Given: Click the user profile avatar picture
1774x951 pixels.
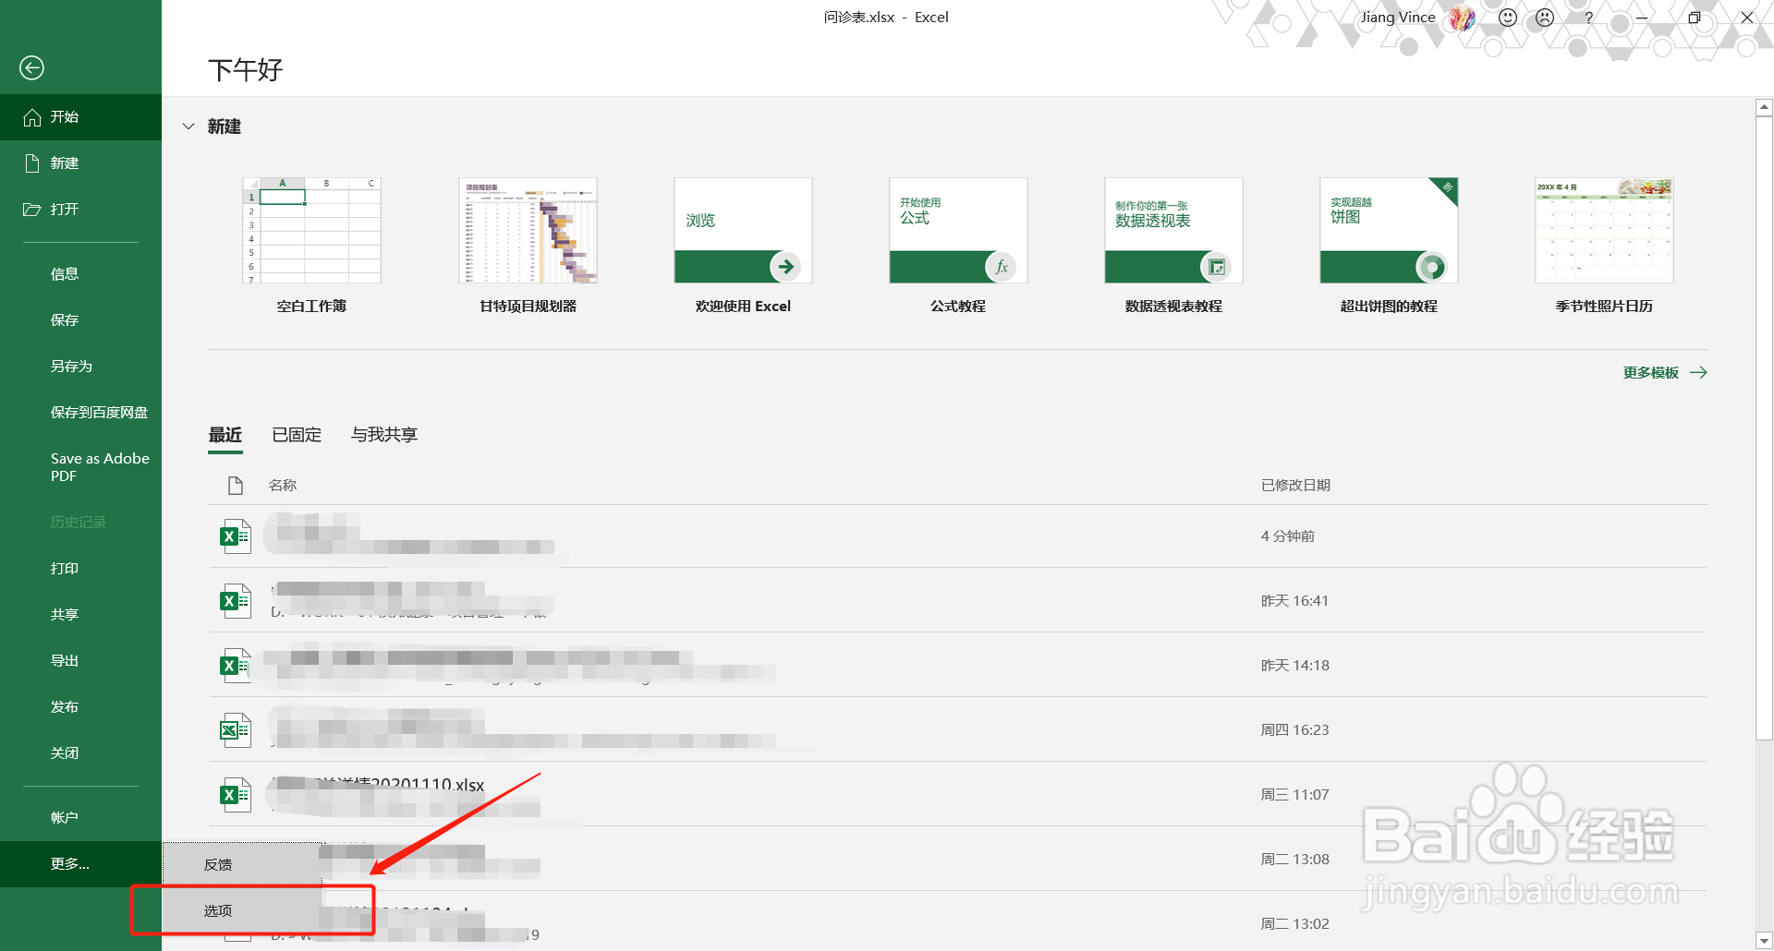Looking at the screenshot, I should click(1463, 18).
